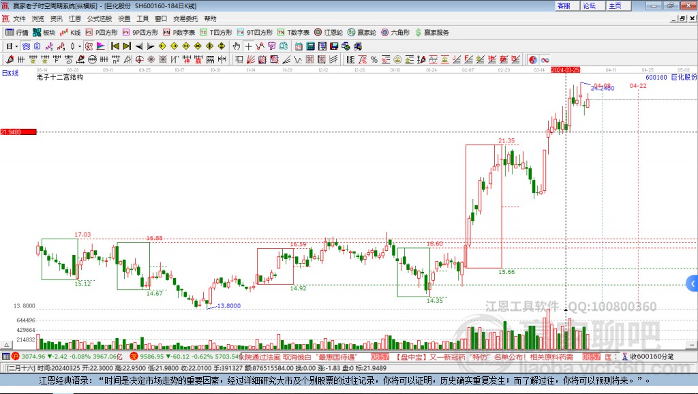Switch to the K线 candlestick chart

click(70, 33)
